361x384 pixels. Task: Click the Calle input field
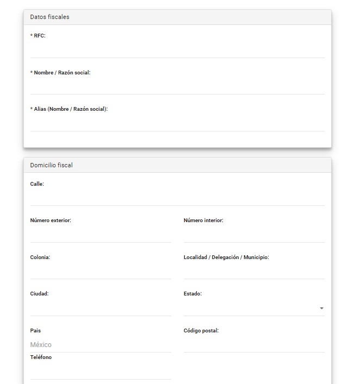pos(177,199)
